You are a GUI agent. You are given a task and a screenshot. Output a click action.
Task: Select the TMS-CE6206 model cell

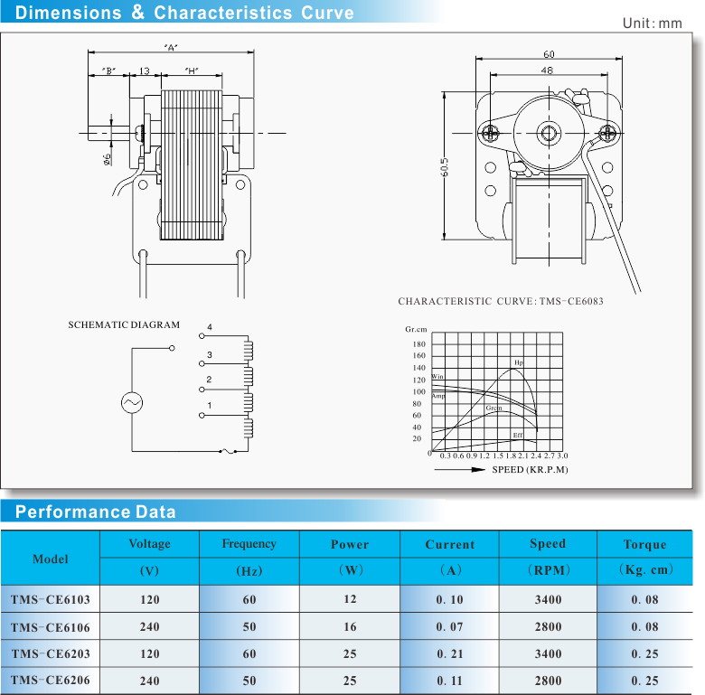tap(51, 681)
